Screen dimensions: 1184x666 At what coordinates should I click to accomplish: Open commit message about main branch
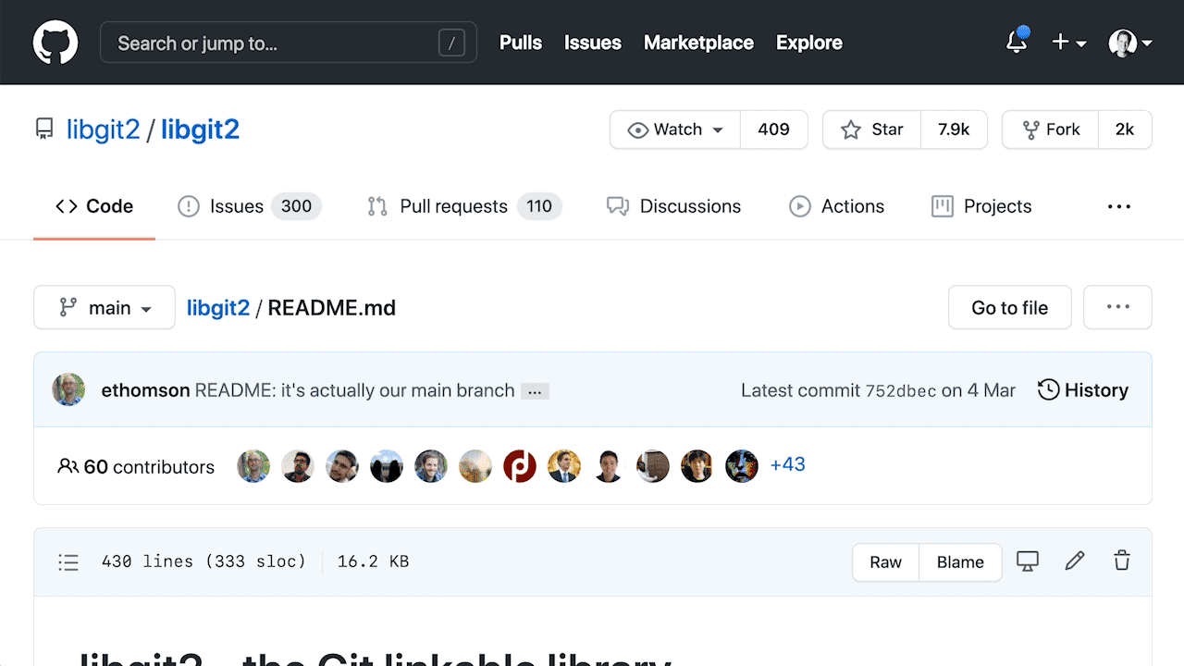point(355,390)
